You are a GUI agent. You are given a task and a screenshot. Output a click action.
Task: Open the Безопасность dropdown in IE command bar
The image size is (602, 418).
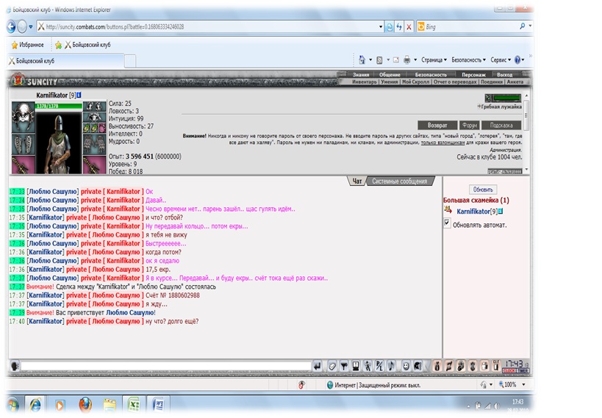[x=468, y=60]
